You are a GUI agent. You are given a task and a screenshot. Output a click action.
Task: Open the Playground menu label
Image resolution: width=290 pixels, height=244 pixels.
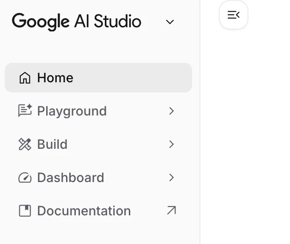[x=72, y=111]
